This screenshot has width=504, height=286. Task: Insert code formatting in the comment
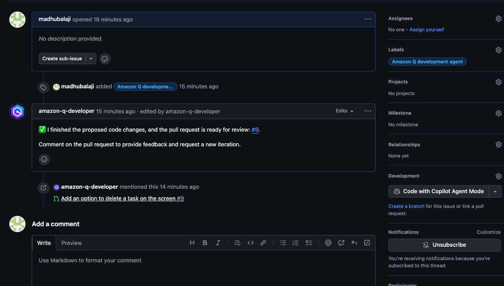[250, 243]
